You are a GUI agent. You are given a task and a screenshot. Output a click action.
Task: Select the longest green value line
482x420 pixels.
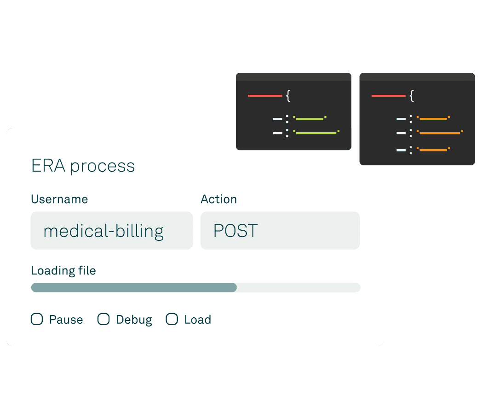316,133
